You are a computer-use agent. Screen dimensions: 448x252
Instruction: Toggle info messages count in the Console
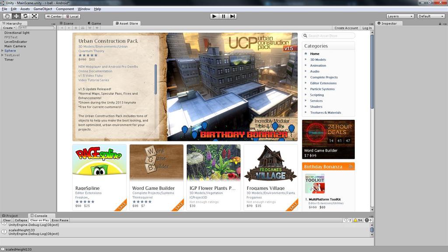pos(348,220)
